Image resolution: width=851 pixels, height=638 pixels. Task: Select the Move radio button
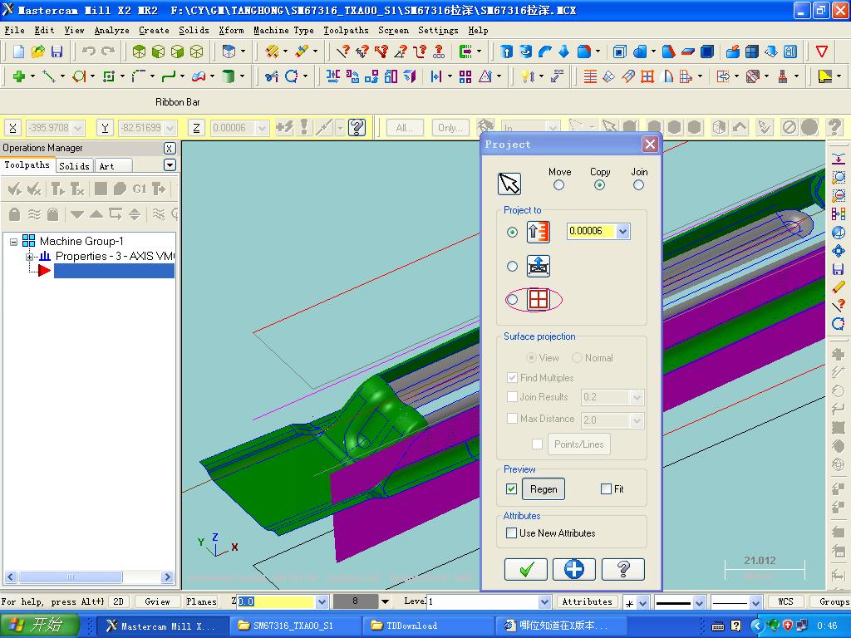558,185
